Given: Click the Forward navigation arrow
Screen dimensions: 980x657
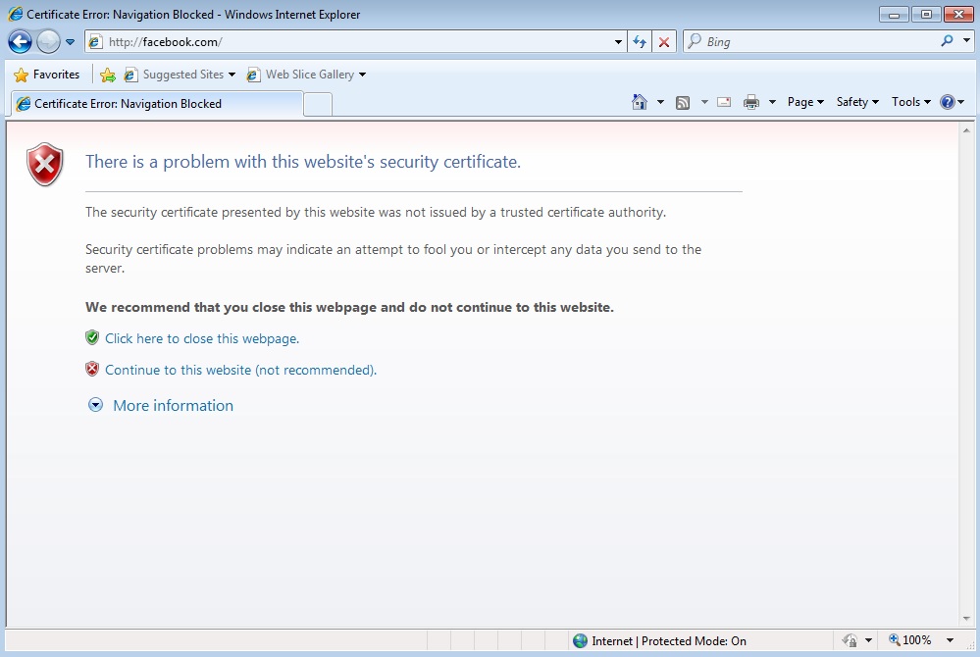Looking at the screenshot, I should coord(48,42).
